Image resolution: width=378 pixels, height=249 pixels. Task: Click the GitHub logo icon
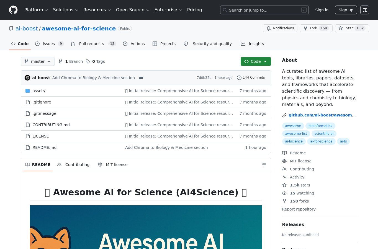(x=13, y=10)
